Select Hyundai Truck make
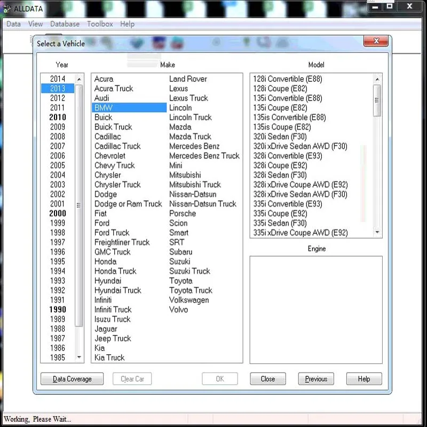 click(x=117, y=290)
